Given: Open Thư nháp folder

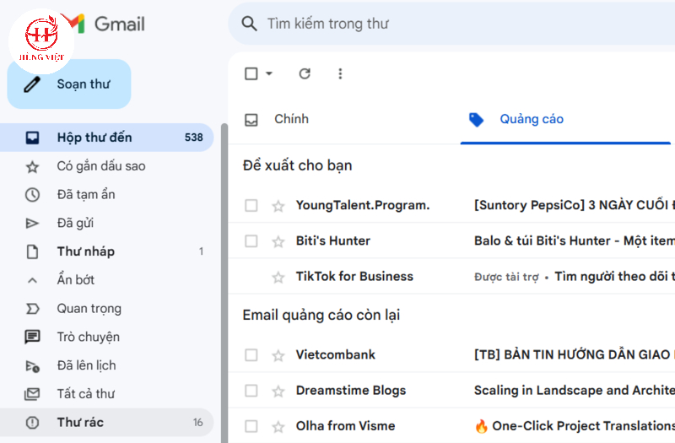Looking at the screenshot, I should coord(107,251).
